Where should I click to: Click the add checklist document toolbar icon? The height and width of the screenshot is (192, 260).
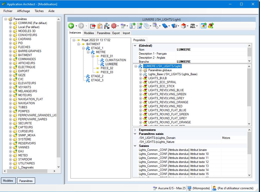(x=140, y=26)
